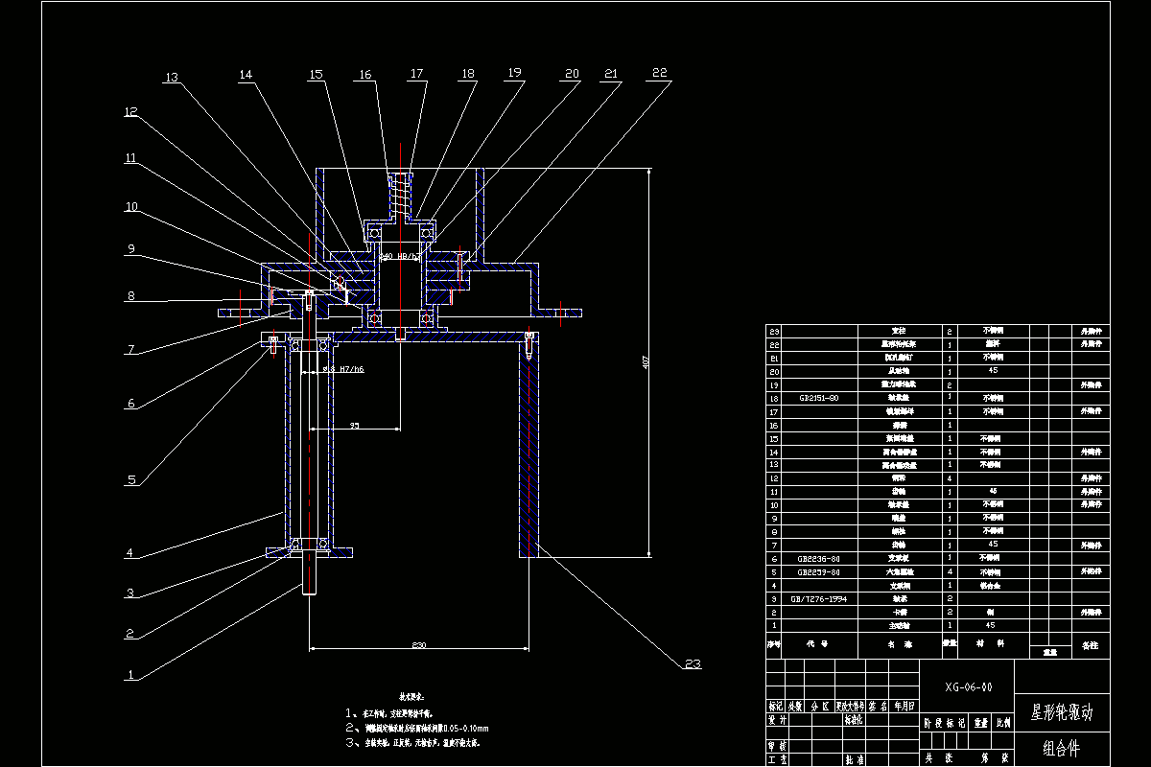This screenshot has width=1151, height=767.
Task: Click the part callout number 7
Action: click(129, 350)
